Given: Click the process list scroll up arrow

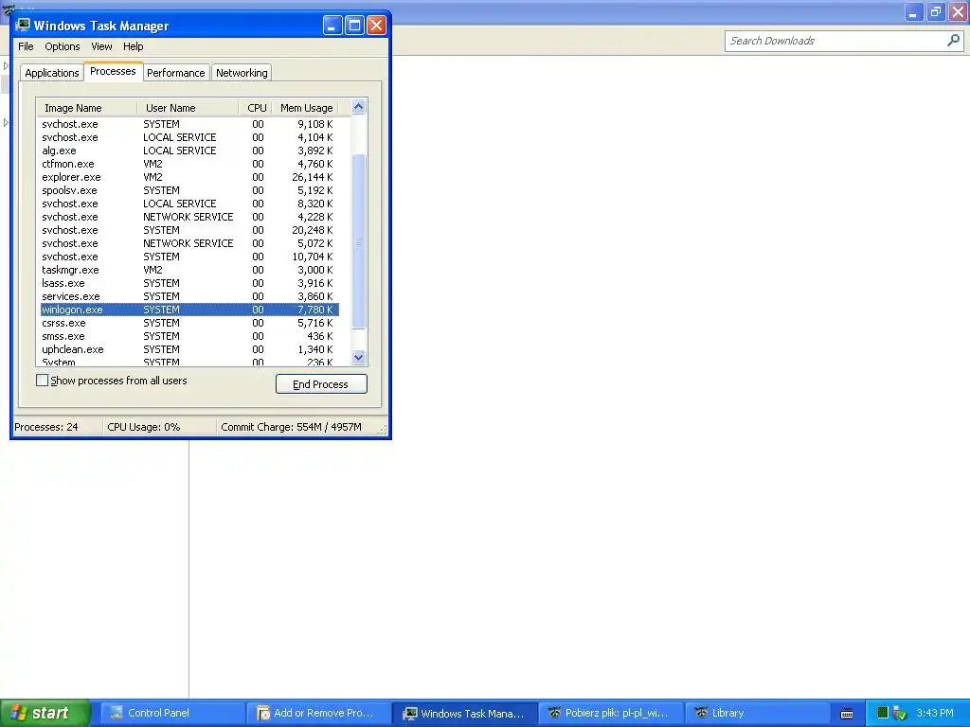Looking at the screenshot, I should coord(358,107).
